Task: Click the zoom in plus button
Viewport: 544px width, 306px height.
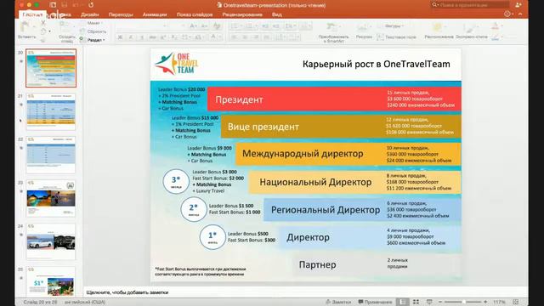Action: (x=485, y=302)
